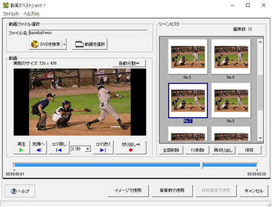Click the video preview image

coord(80,102)
